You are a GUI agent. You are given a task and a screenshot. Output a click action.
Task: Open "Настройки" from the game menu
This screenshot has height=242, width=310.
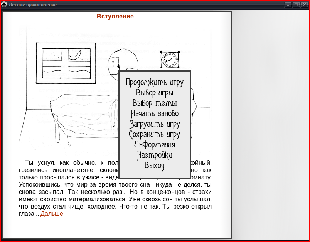coord(155,155)
